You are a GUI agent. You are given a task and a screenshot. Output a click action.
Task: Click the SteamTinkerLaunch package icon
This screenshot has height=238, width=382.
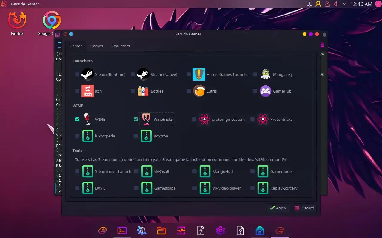[88, 171]
